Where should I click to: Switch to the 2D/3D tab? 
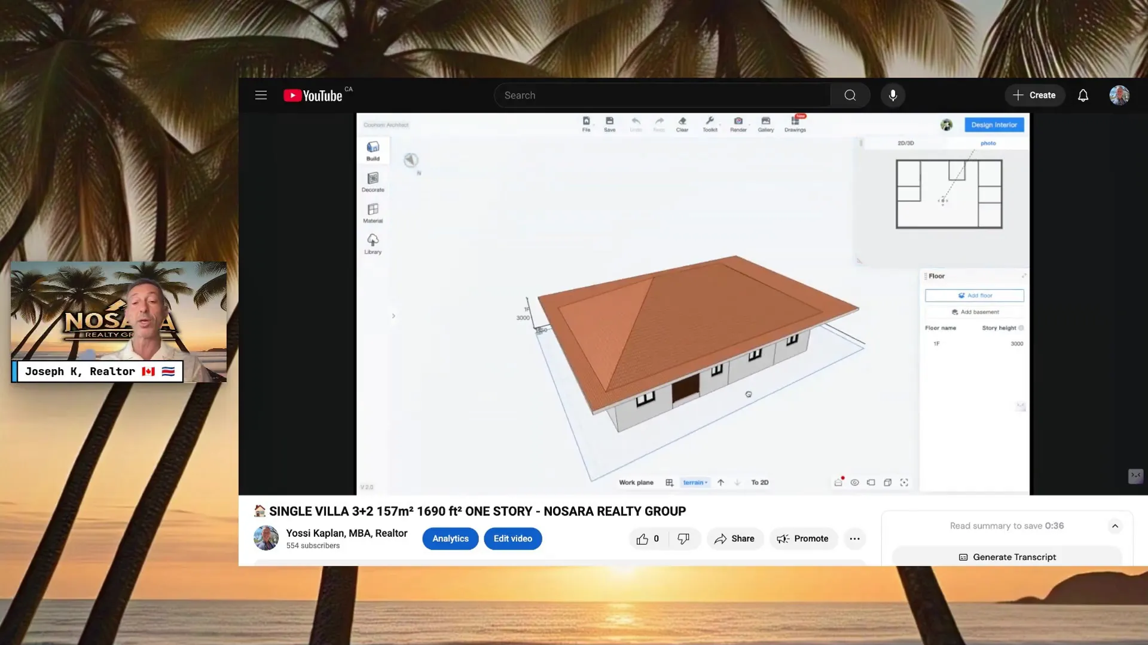906,143
